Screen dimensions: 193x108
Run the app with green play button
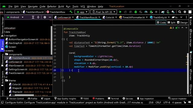click(x=120, y=12)
